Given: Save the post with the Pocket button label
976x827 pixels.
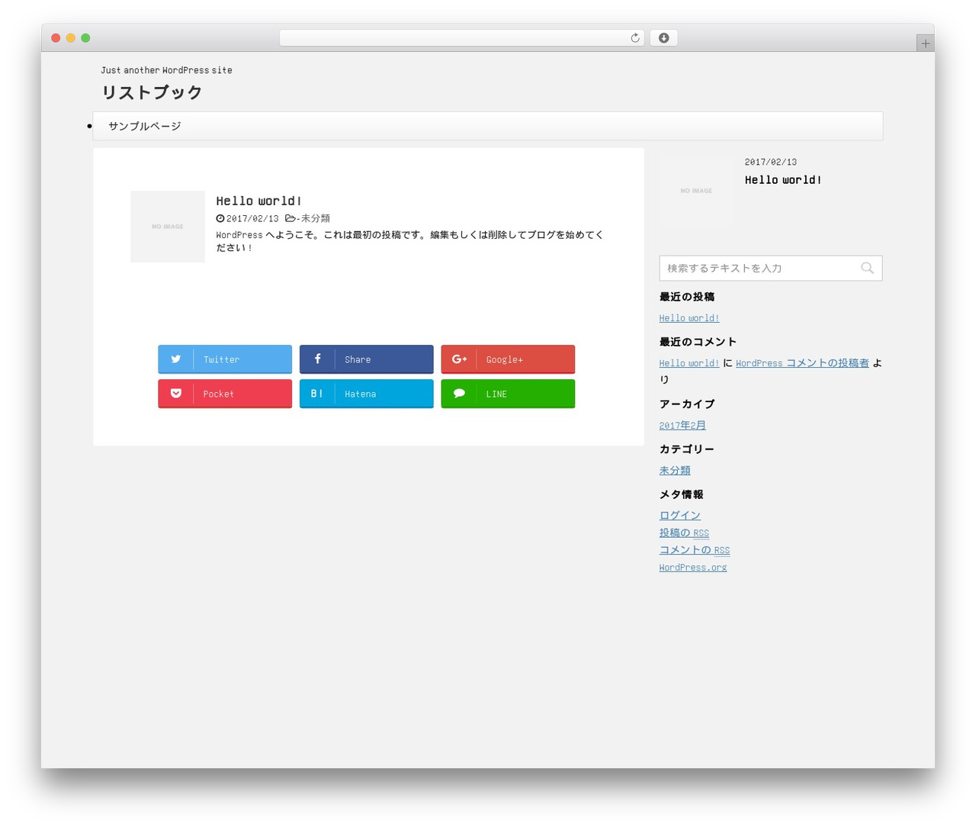Looking at the screenshot, I should [x=219, y=394].
